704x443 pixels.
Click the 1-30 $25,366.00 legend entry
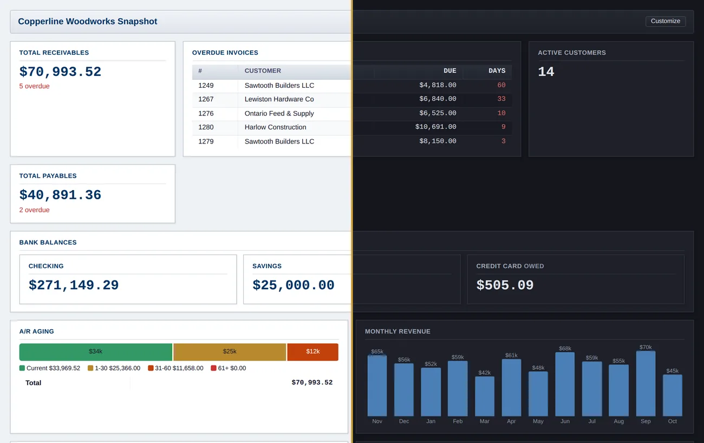[x=114, y=368]
